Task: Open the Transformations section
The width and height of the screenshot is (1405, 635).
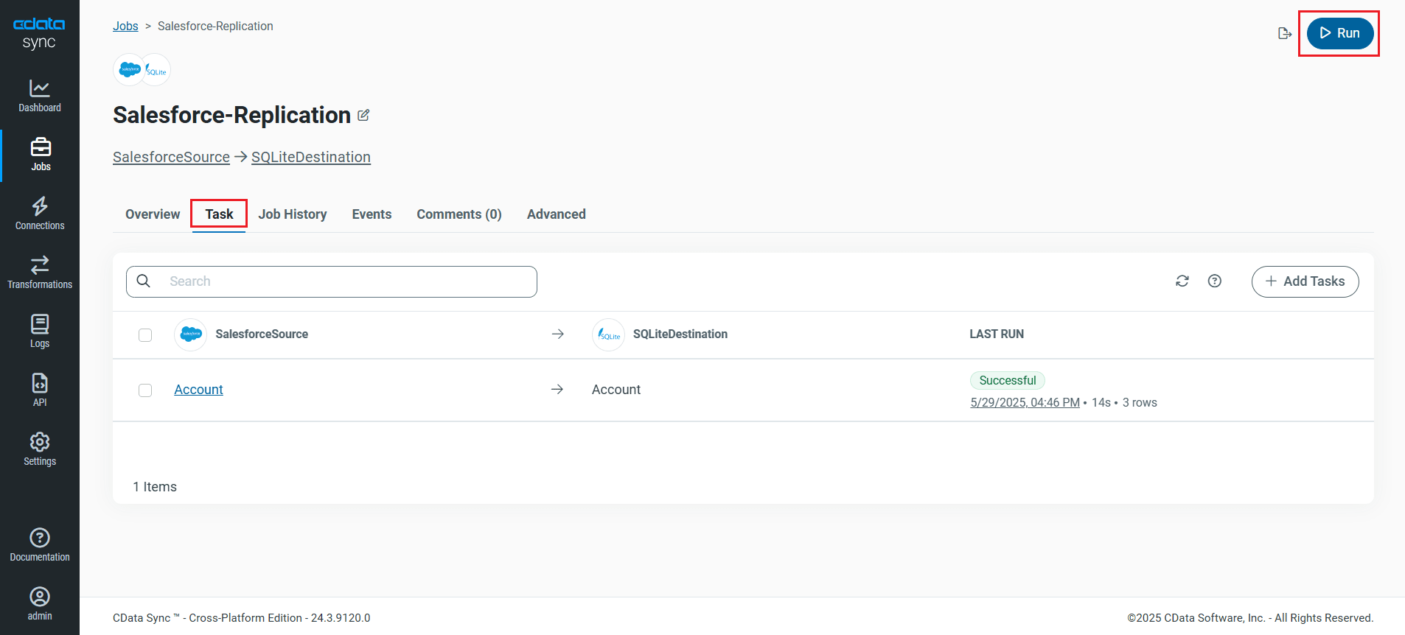Action: click(40, 273)
